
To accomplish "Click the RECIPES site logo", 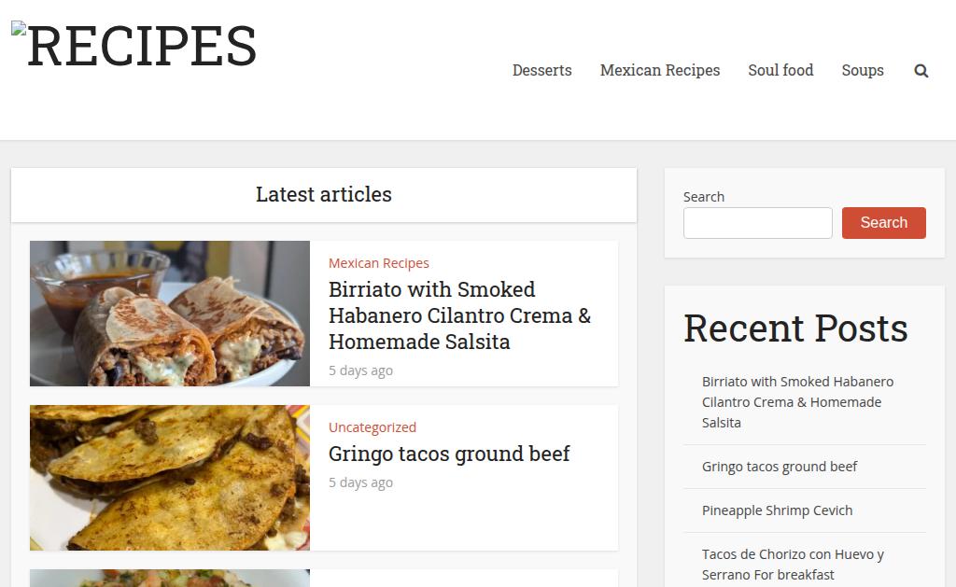I will pos(134,46).
